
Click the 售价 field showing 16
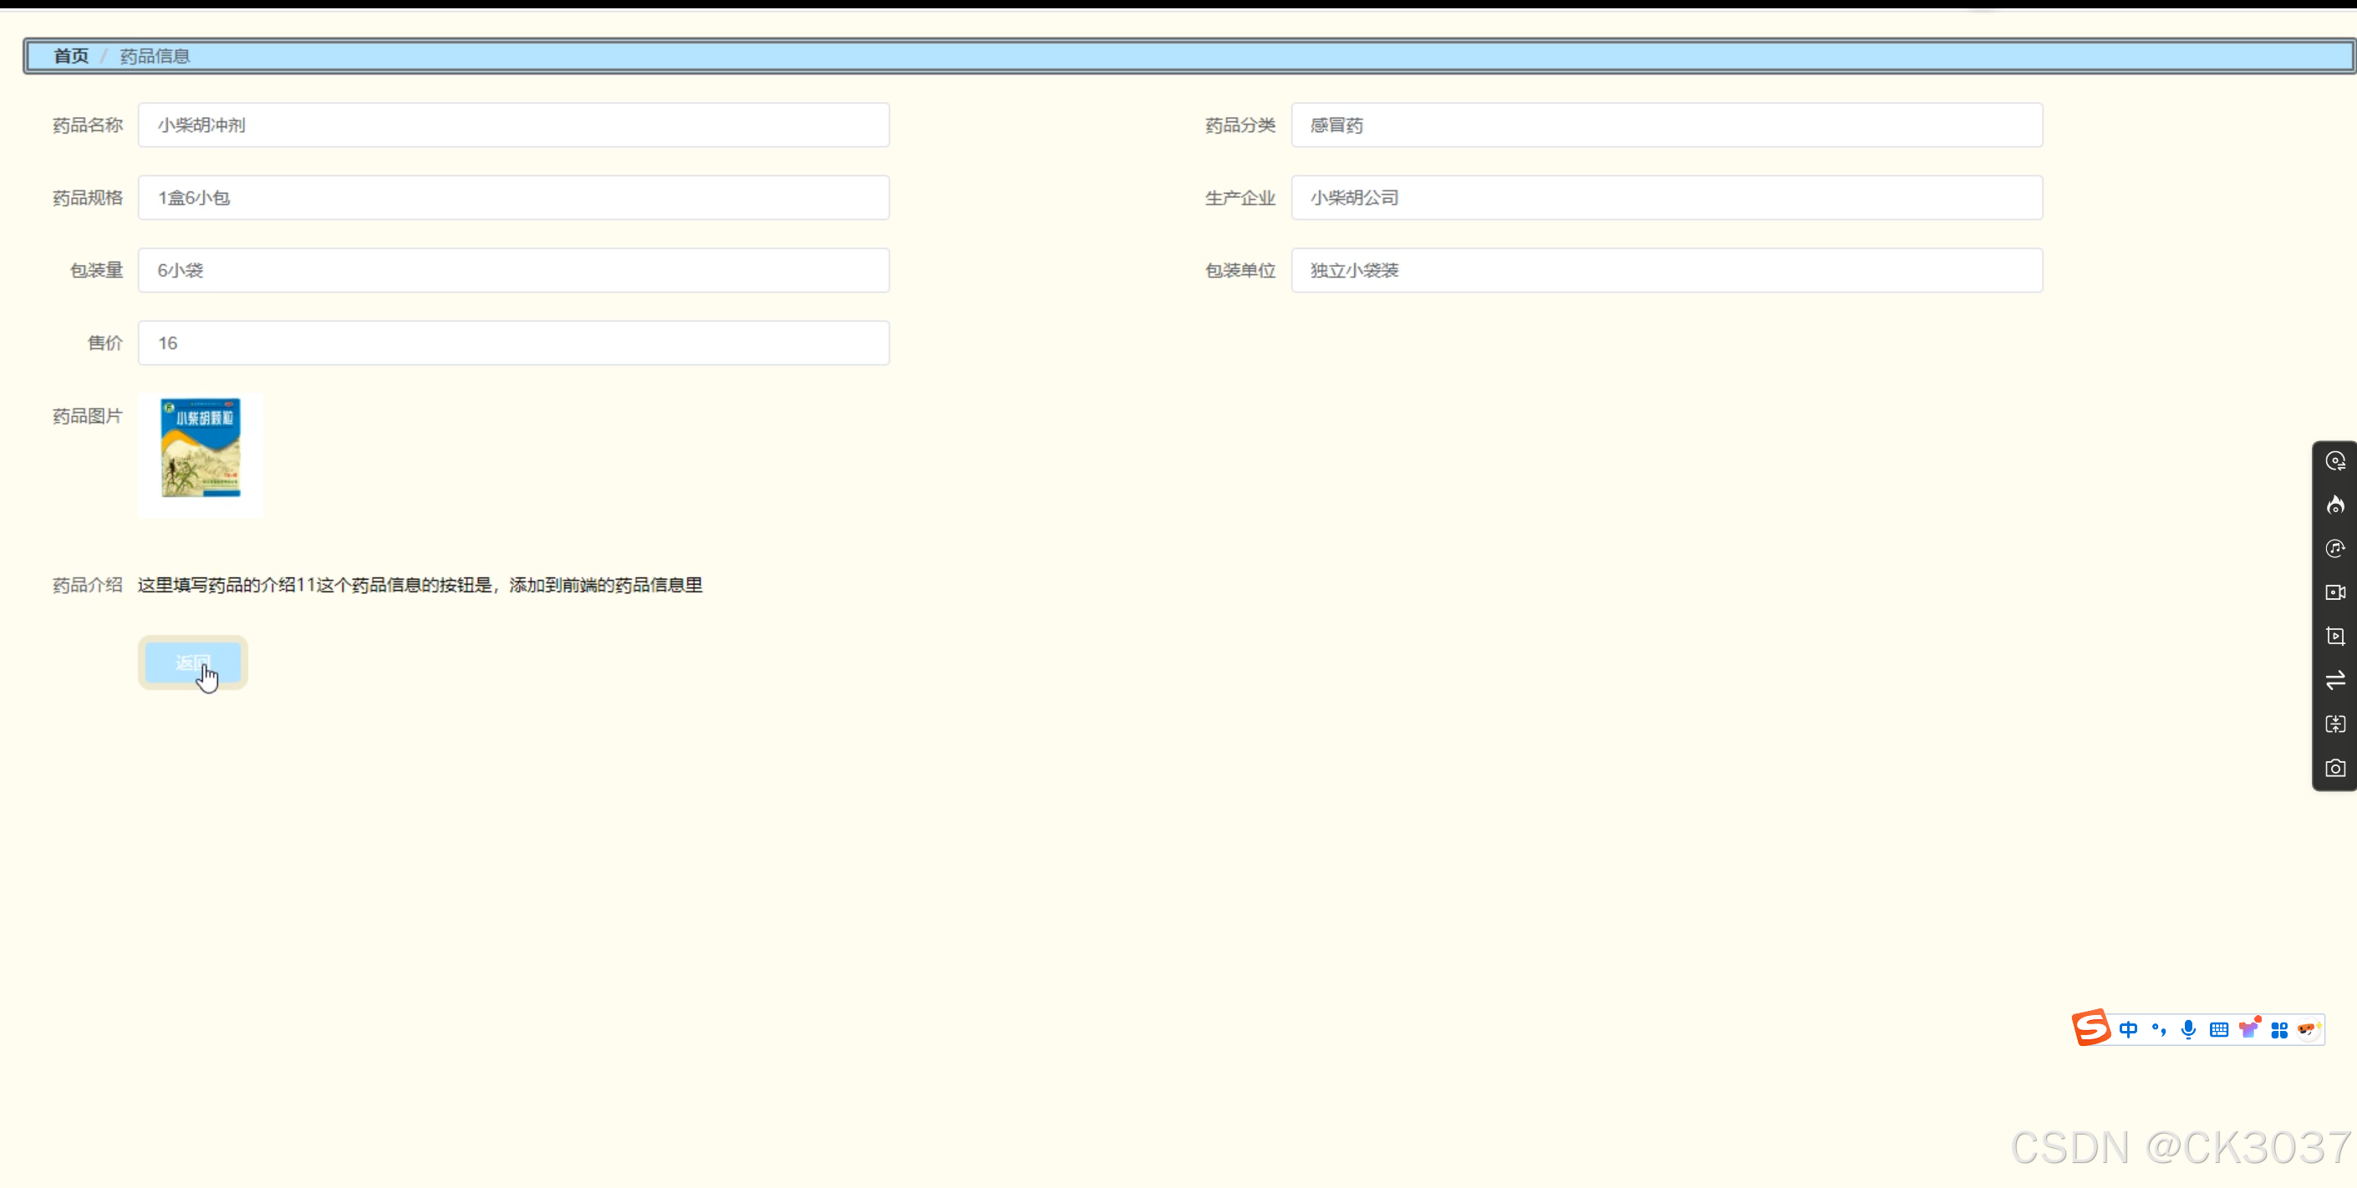(x=513, y=343)
